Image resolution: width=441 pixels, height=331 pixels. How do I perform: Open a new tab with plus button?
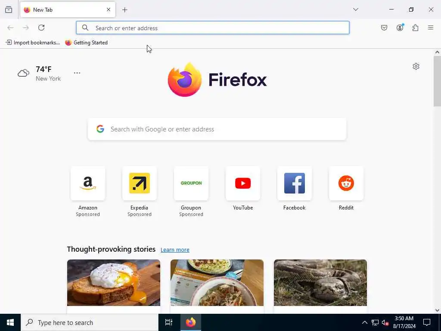coord(125,10)
